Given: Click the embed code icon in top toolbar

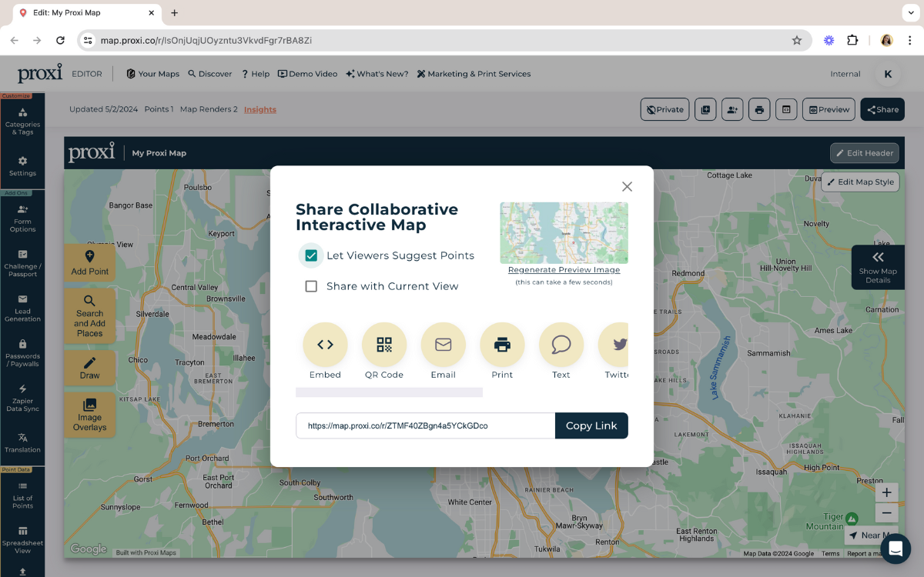Looking at the screenshot, I should pos(786,109).
